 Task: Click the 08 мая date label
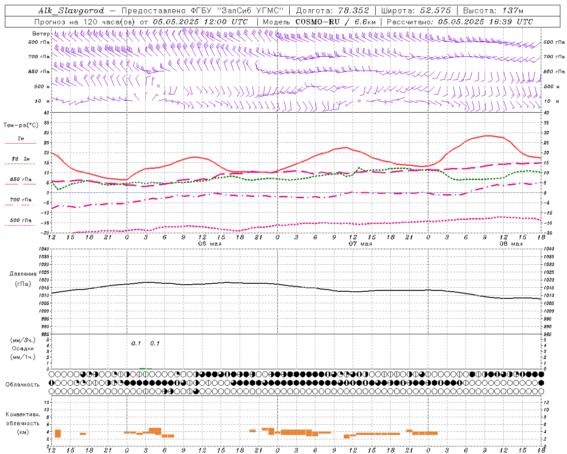[x=511, y=244]
